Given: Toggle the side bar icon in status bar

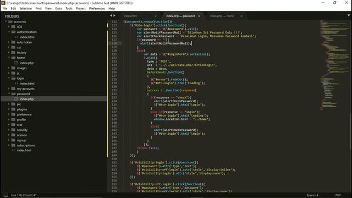Looking at the screenshot, I should [x=6, y=195].
